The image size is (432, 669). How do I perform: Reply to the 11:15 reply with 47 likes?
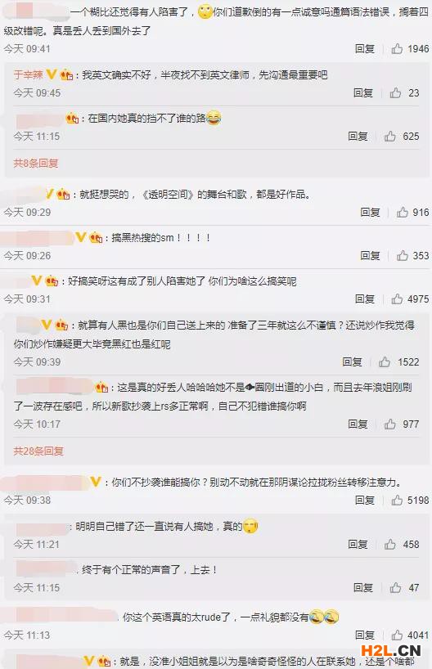363,587
